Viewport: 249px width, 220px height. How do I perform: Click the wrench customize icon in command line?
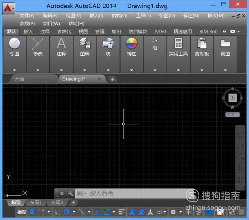[71, 193]
